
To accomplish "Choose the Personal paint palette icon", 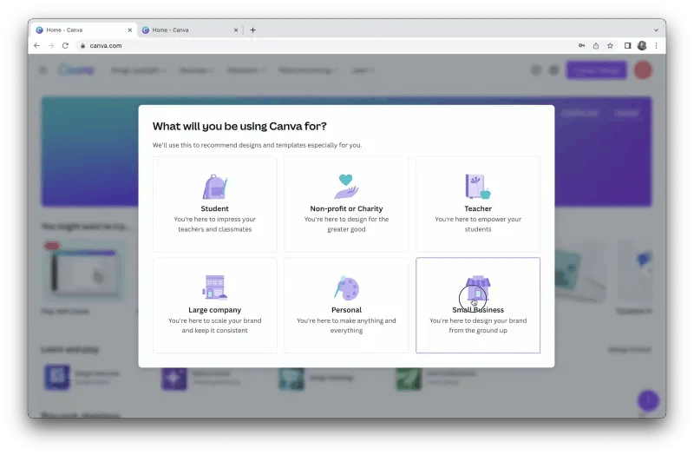I will (346, 287).
